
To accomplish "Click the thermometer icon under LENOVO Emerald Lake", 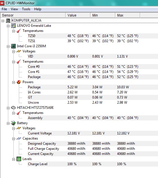I will tap(19, 31).
